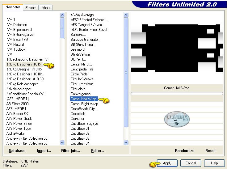Click Randomize settings
This screenshot has width=227, height=169.
pos(185,151)
